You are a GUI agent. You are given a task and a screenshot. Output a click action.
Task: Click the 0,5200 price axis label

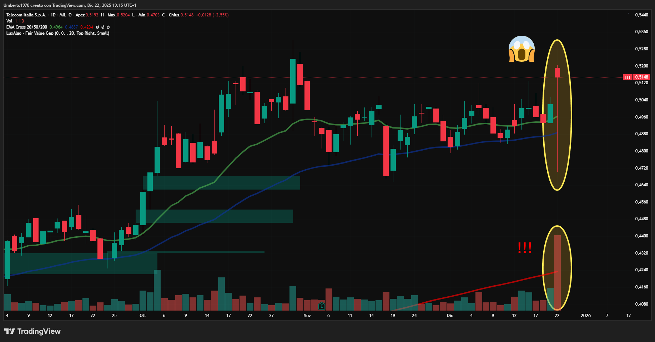coord(641,66)
